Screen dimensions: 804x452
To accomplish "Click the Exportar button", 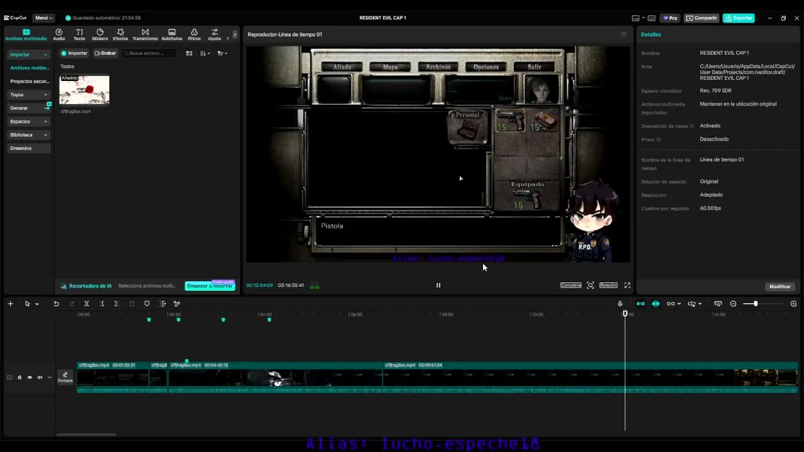I will (739, 18).
